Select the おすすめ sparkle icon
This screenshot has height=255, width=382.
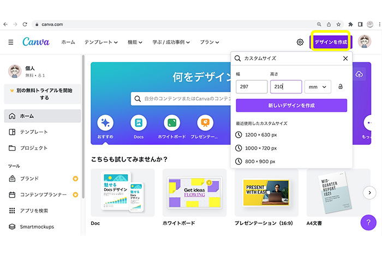tap(105, 123)
